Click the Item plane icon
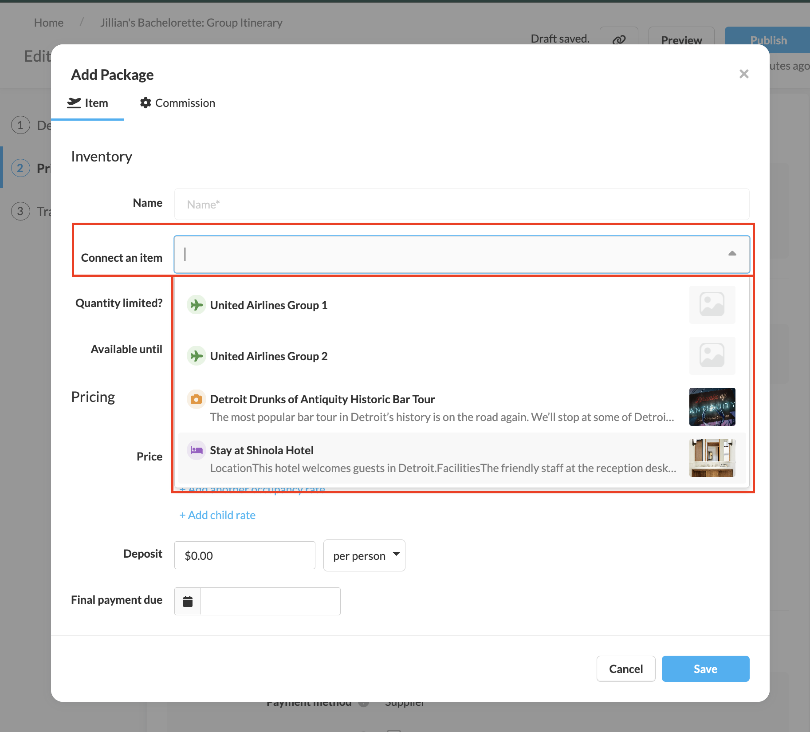810x732 pixels. point(74,103)
